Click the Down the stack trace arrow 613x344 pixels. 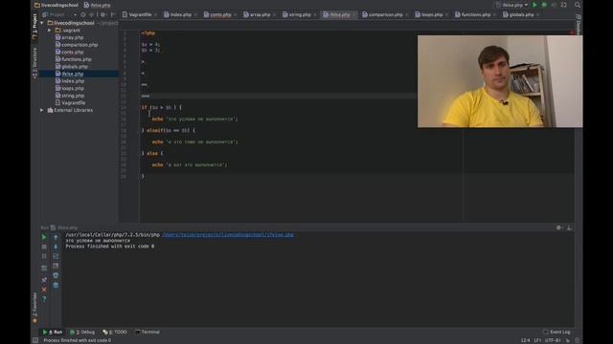coord(56,247)
